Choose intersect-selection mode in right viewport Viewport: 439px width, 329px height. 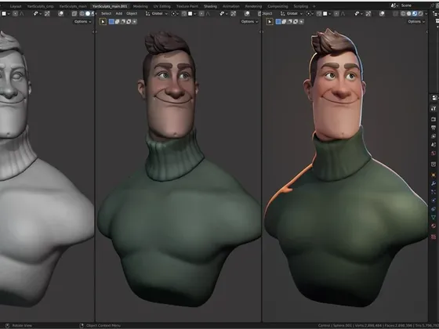click(301, 22)
